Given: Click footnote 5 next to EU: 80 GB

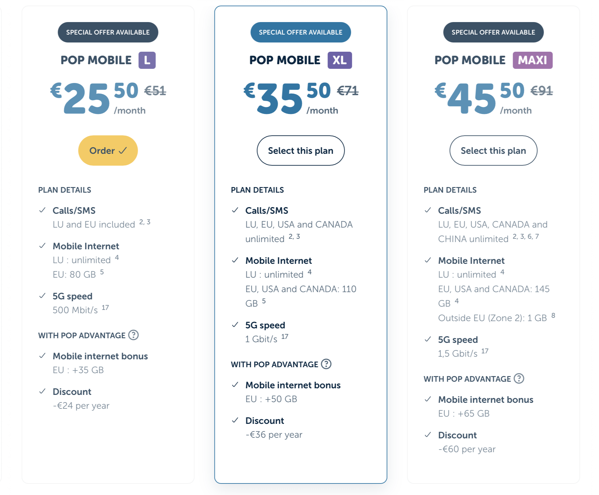Looking at the screenshot, I should click(x=102, y=272).
